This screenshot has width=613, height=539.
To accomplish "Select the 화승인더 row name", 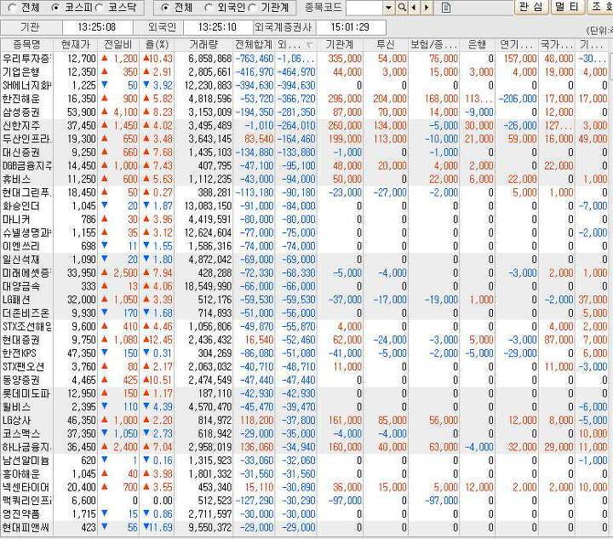I will pyautogui.click(x=21, y=205).
